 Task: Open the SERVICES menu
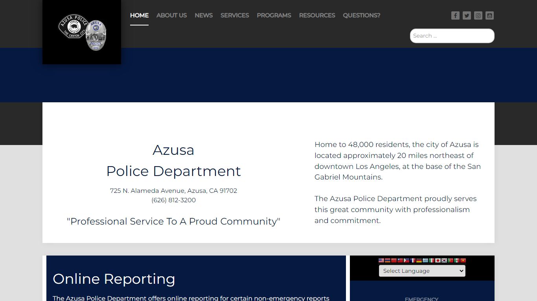pos(235,15)
